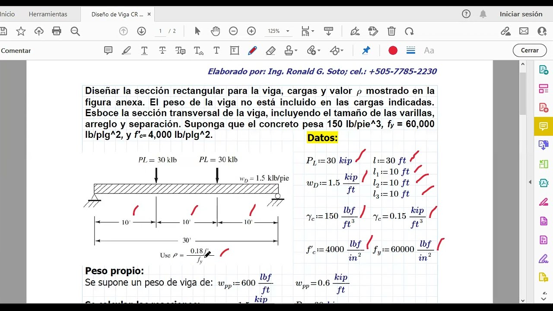This screenshot has width=553, height=311.
Task: Toggle the blue pencil drawing tool
Action: [x=253, y=51]
